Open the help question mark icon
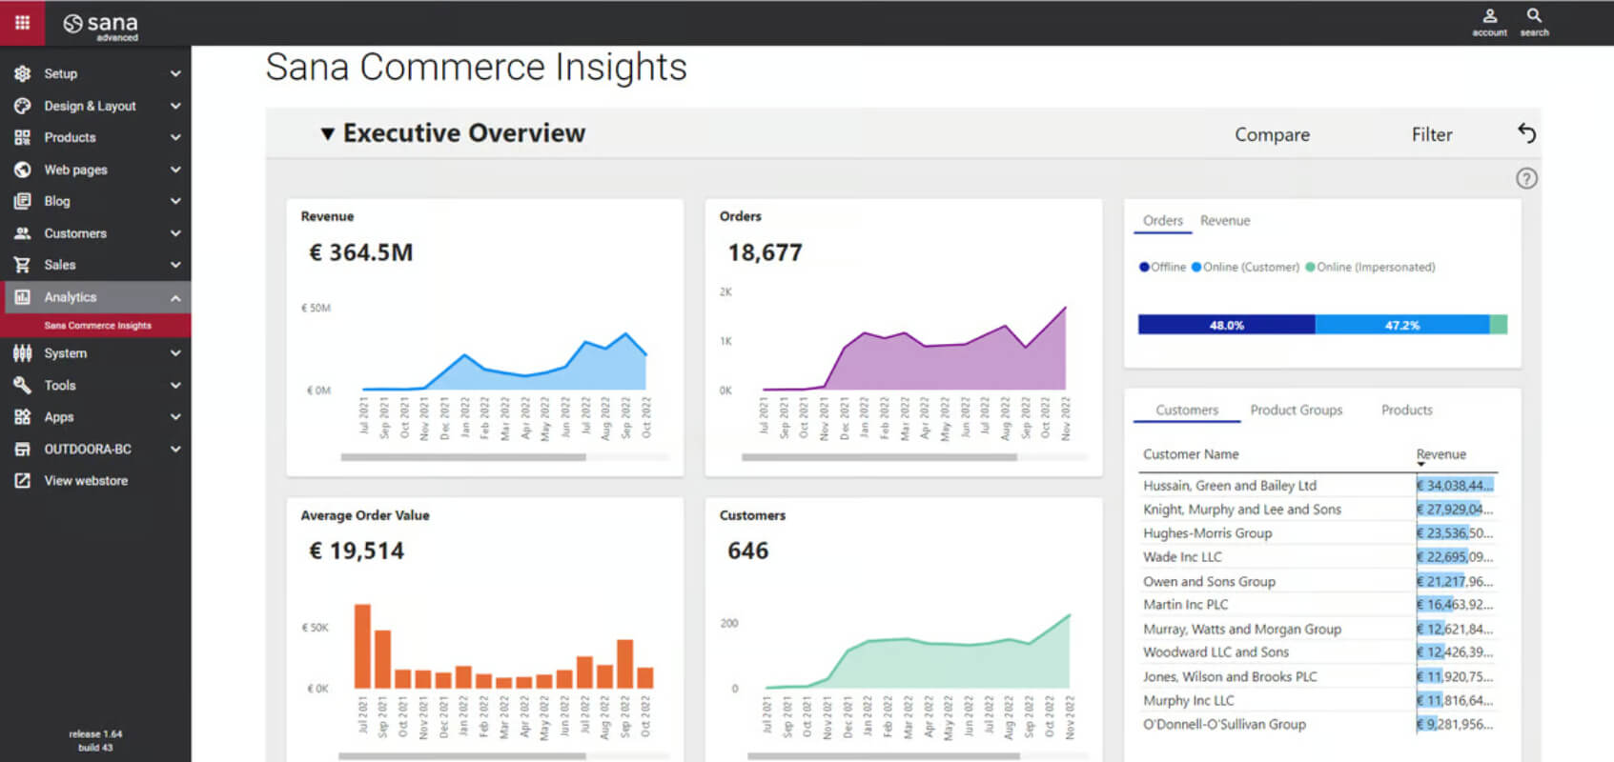Image resolution: width=1614 pixels, height=762 pixels. pyautogui.click(x=1526, y=178)
